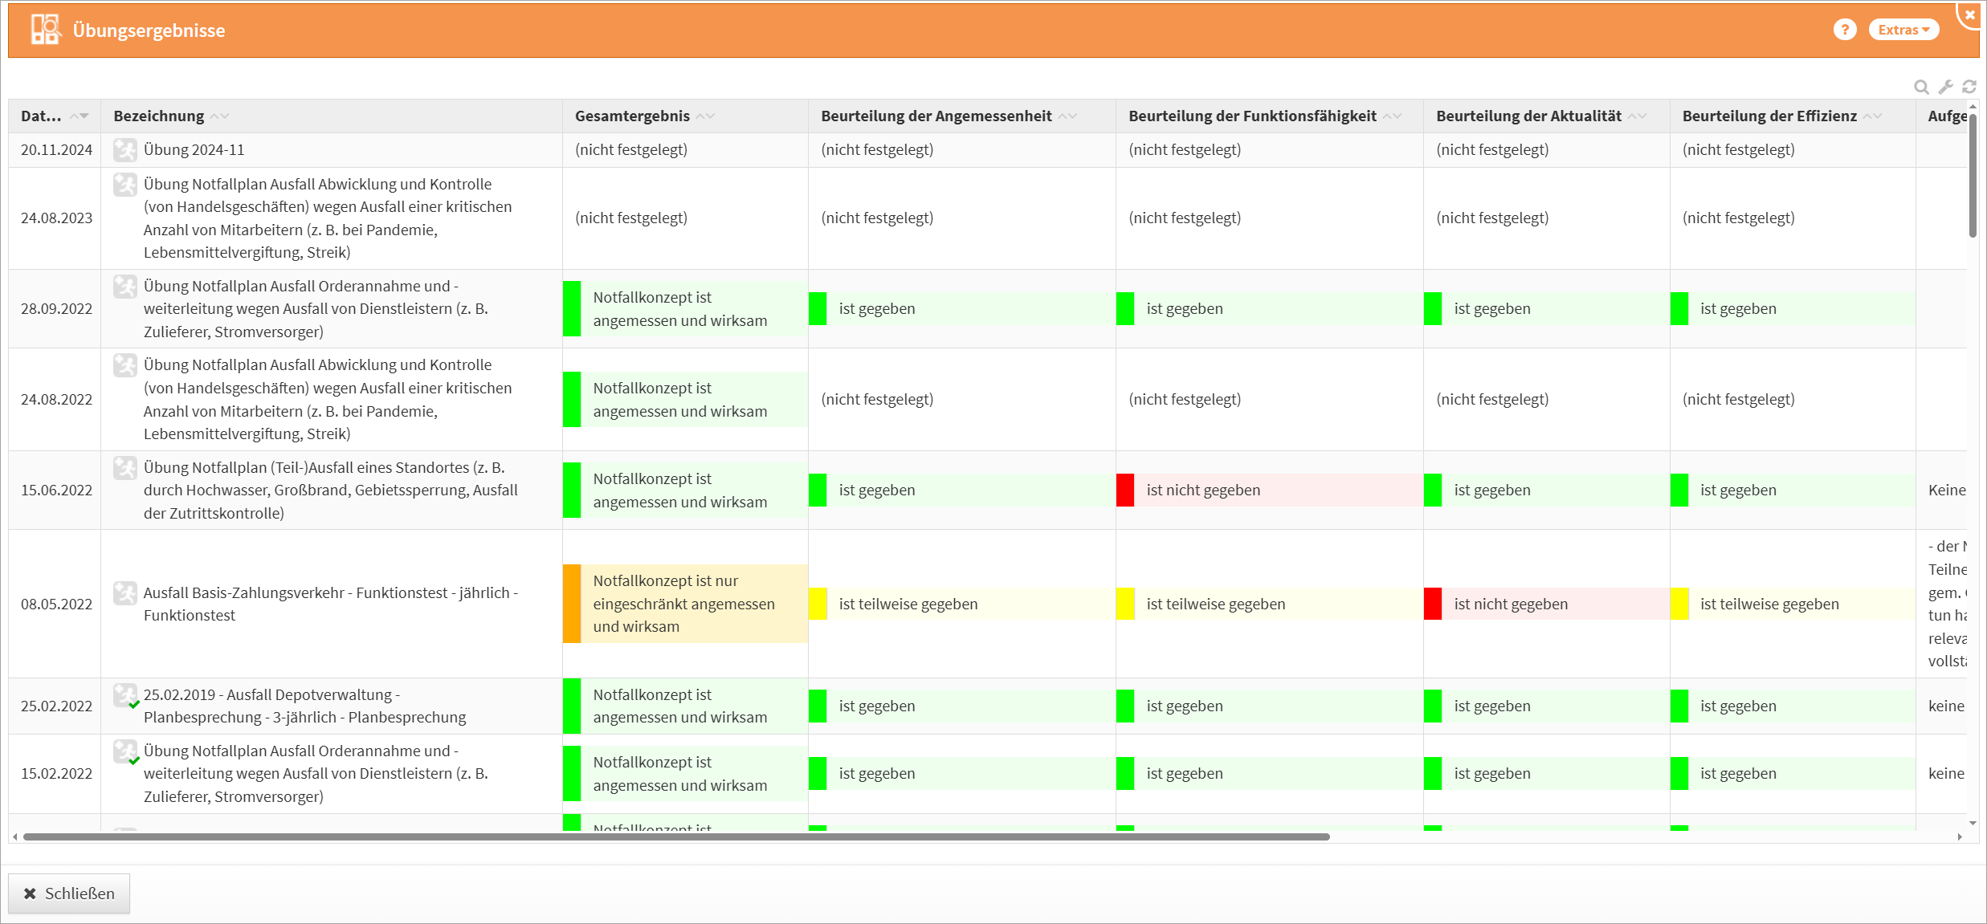Click the magnifier search icon above the table

tap(1921, 87)
